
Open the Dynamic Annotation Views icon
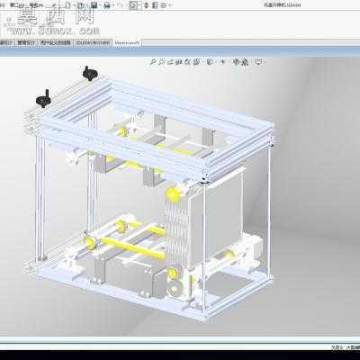click(x=188, y=62)
